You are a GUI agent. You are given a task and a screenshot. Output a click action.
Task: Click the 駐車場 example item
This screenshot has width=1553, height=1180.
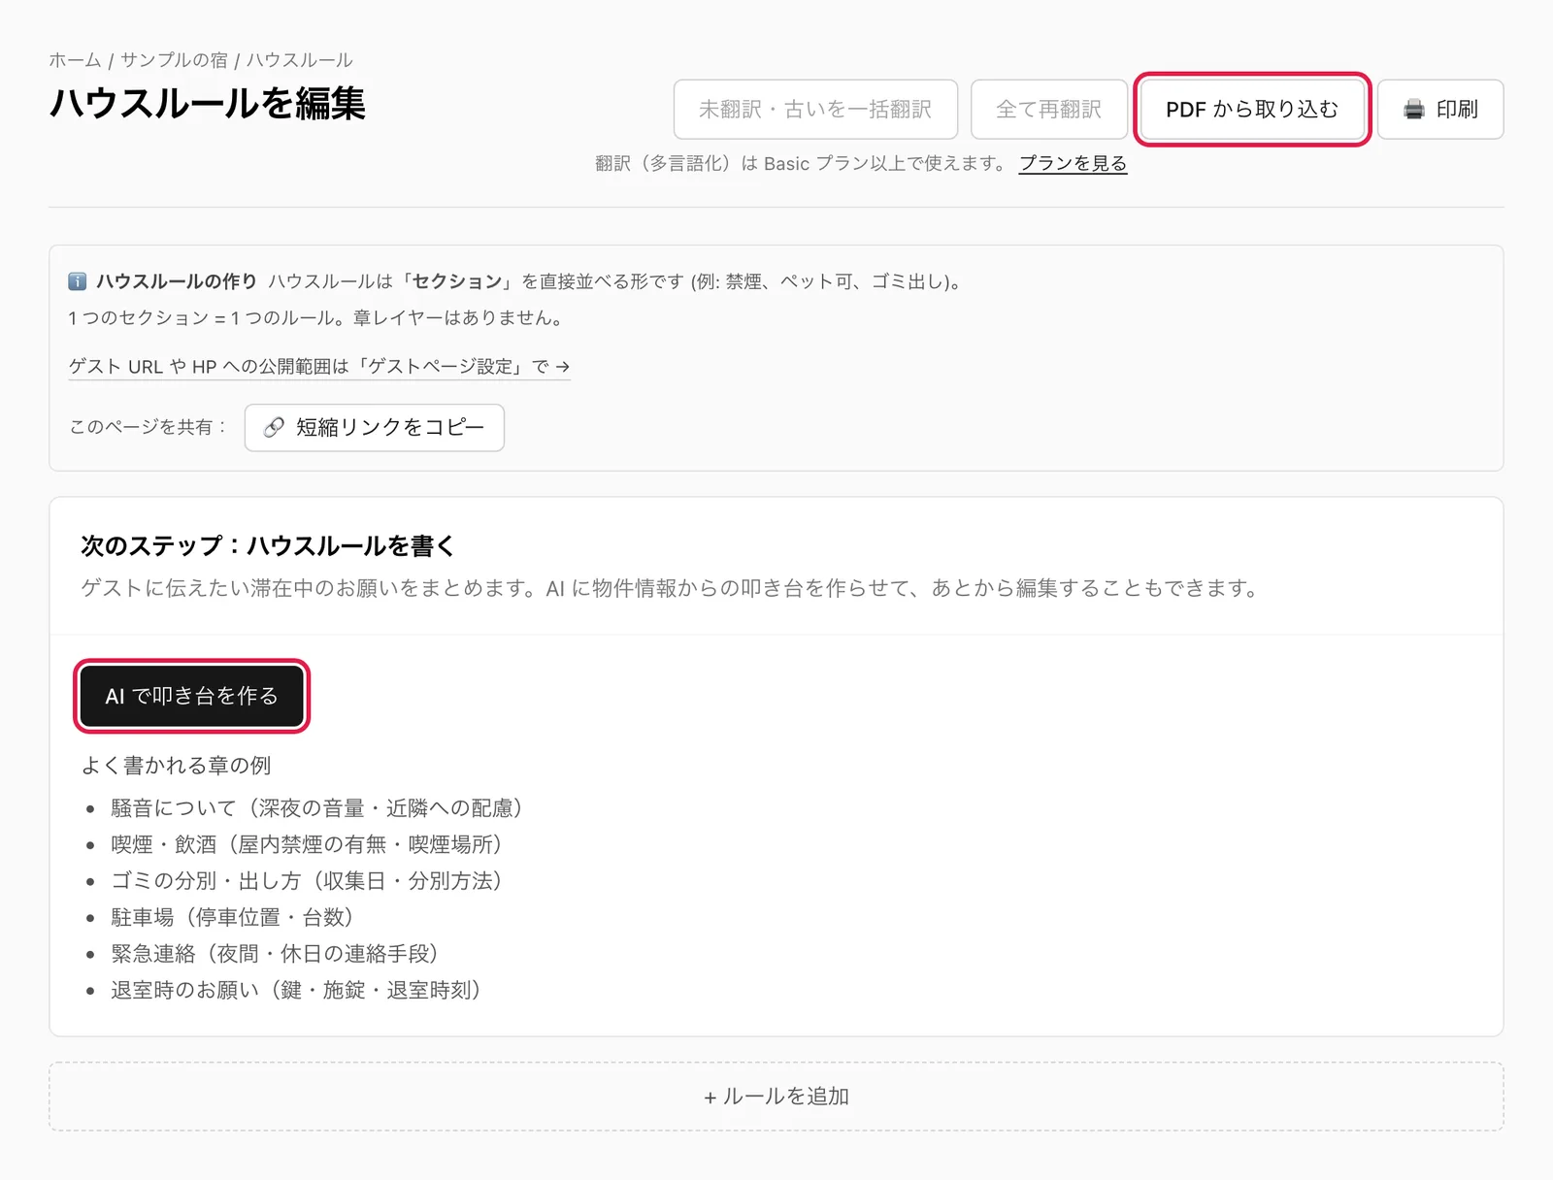[232, 918]
